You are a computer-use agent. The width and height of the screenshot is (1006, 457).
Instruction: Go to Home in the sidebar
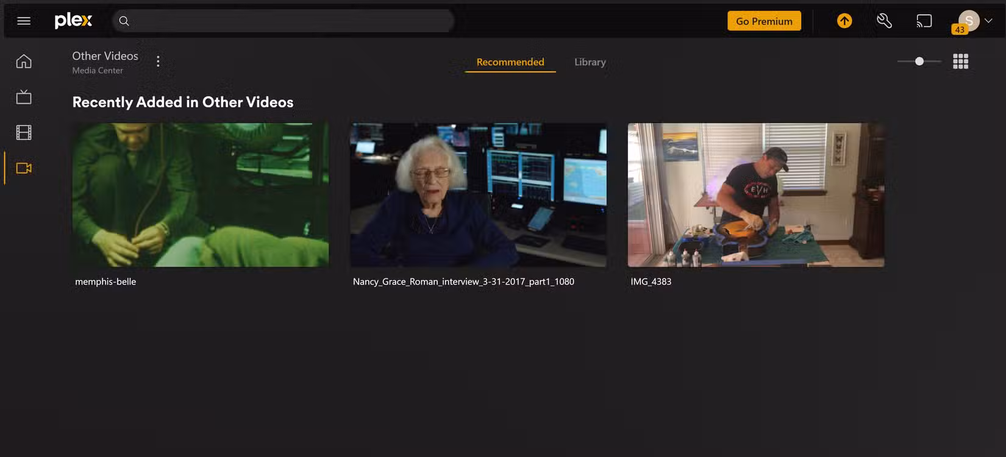pyautogui.click(x=24, y=61)
